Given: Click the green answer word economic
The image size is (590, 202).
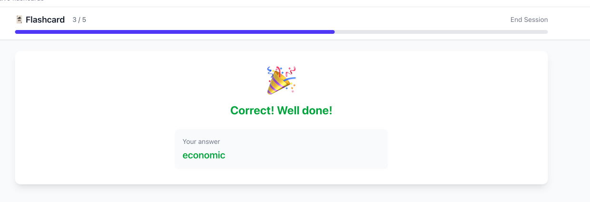Looking at the screenshot, I should (x=204, y=155).
